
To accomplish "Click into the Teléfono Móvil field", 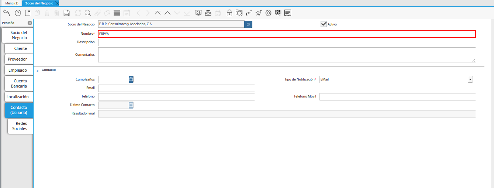I will click(x=397, y=96).
